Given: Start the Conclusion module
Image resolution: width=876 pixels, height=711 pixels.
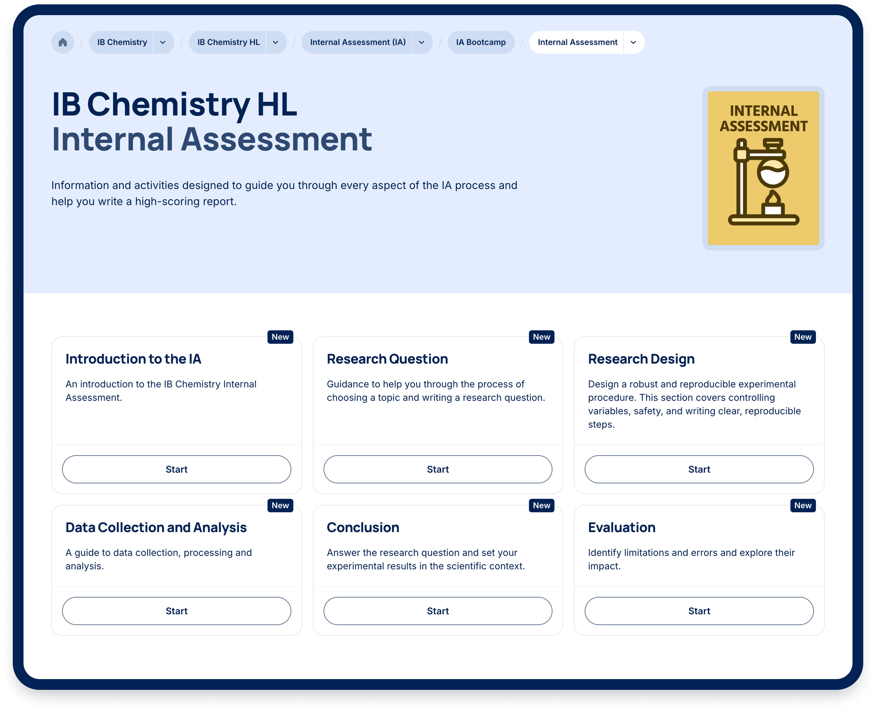Looking at the screenshot, I should (x=438, y=611).
